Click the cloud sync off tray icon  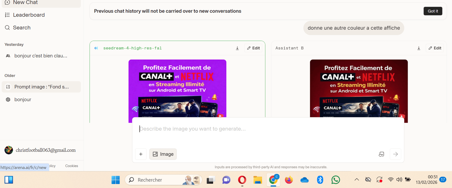368,180
